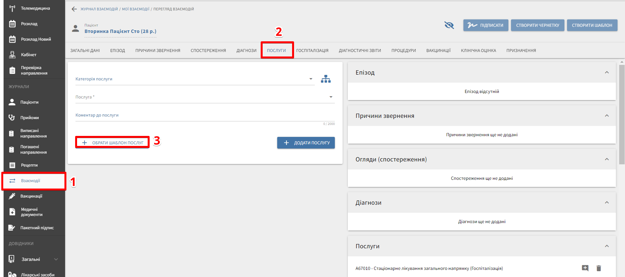
Task: Collapse the Діагнози panel
Action: pyautogui.click(x=607, y=203)
